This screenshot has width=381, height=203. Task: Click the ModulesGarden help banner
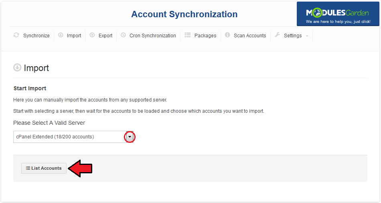coord(338,14)
